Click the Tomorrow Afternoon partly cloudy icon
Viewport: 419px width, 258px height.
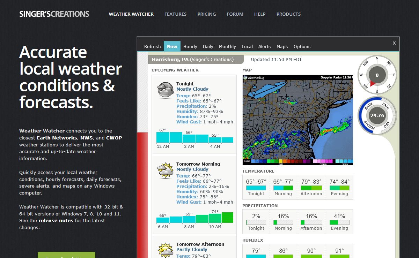(166, 250)
